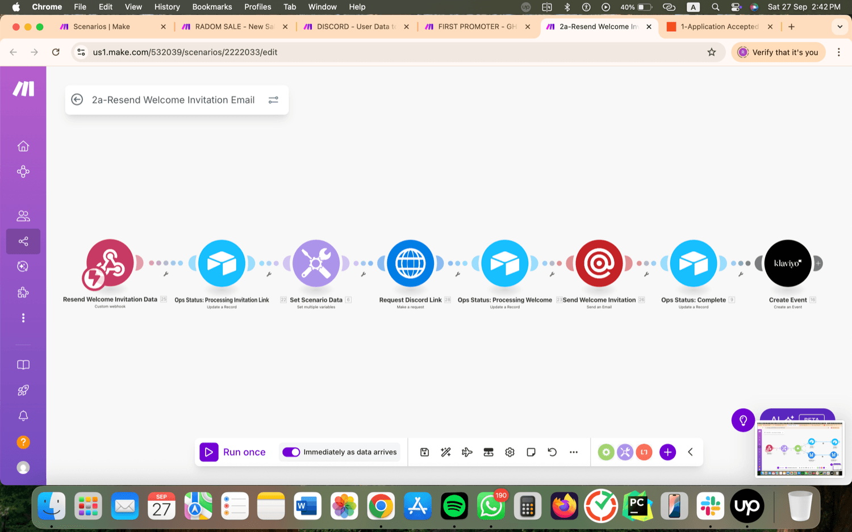Open the scenario inputs icon in the toolbar
Image resolution: width=852 pixels, height=532 pixels.
pos(488,452)
